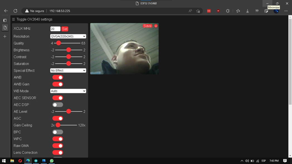Open the browser Downloads icon

pyautogui.click(x=247, y=11)
